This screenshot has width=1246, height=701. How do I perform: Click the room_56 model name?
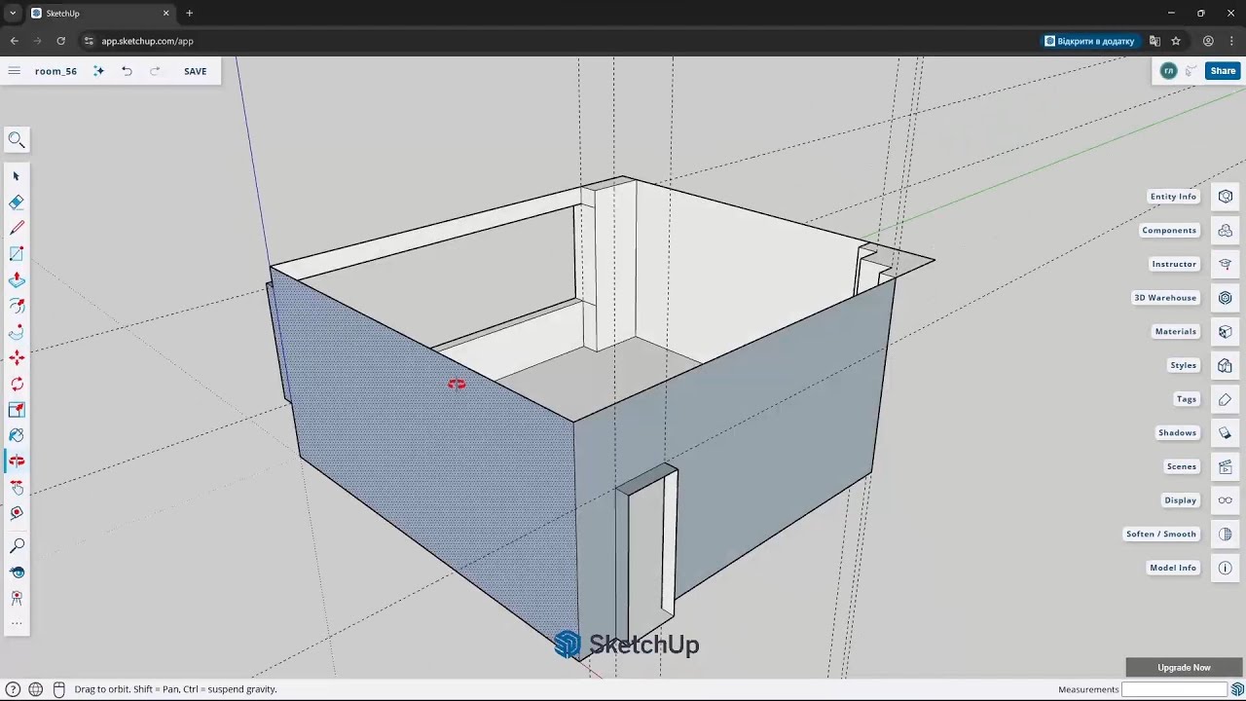pos(55,71)
